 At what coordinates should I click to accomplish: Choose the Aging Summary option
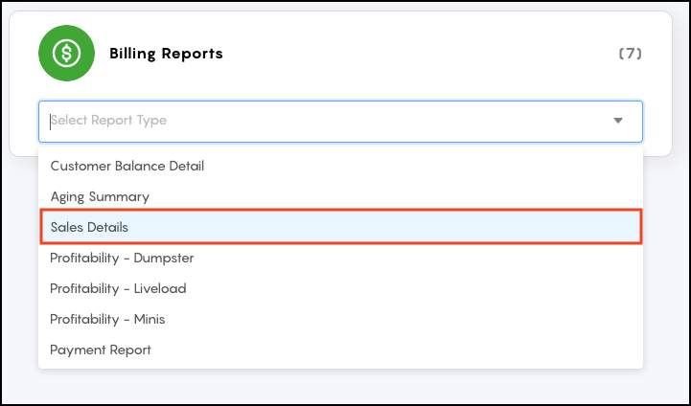[340, 196]
